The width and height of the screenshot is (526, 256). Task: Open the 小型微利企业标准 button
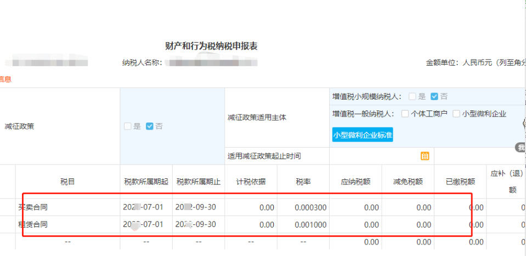coord(363,135)
